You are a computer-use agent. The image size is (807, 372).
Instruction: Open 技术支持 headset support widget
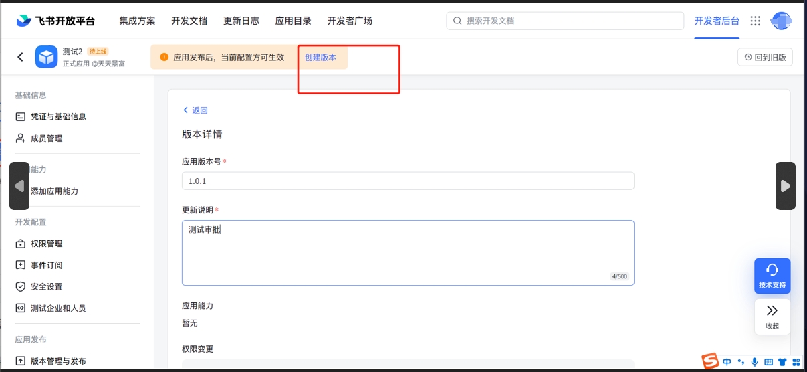click(772, 276)
